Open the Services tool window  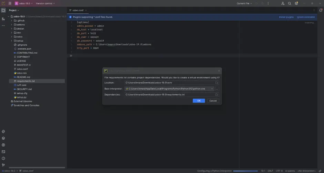coord(3,145)
